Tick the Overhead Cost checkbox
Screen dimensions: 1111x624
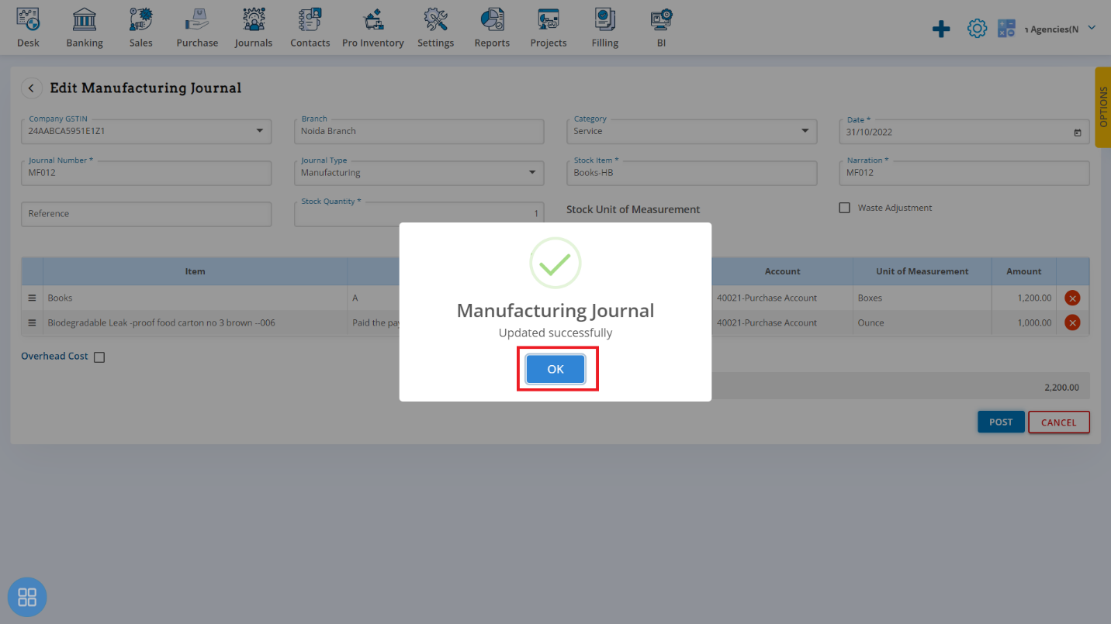pos(99,357)
